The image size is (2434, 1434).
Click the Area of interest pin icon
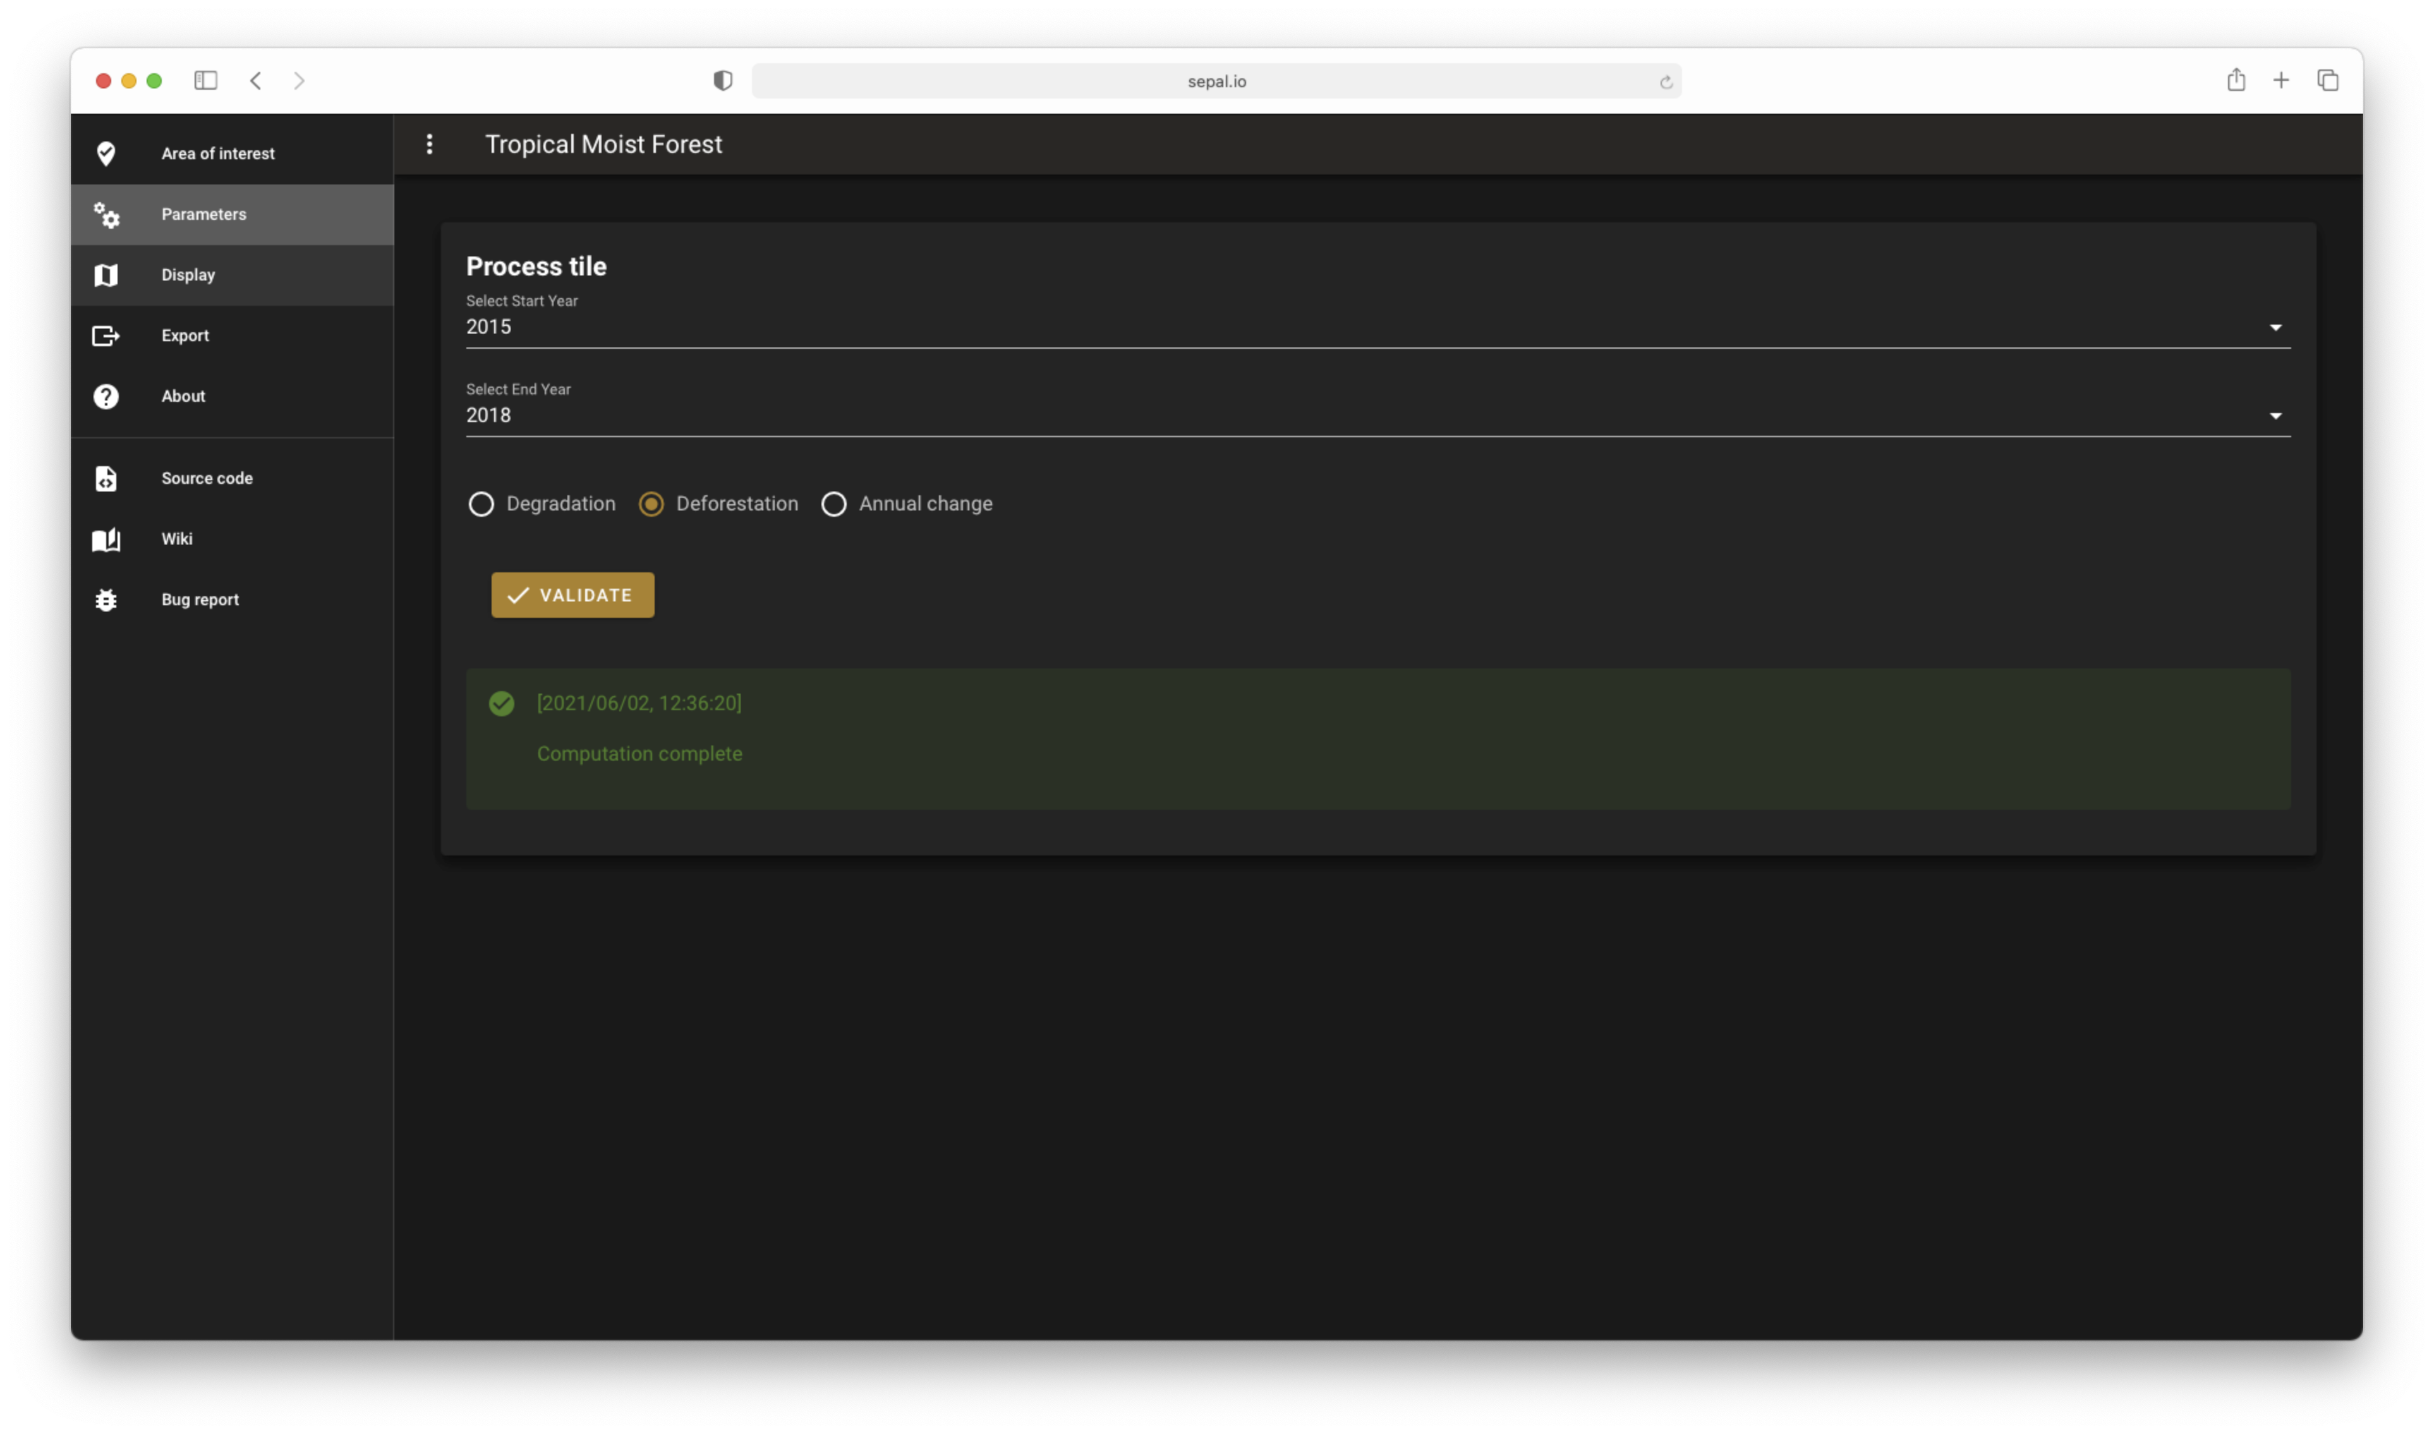pos(106,154)
